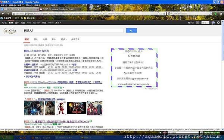224x140 pixels.
Task: Switch to the Gmail tab
Action: pyautogui.click(x=58, y=9)
